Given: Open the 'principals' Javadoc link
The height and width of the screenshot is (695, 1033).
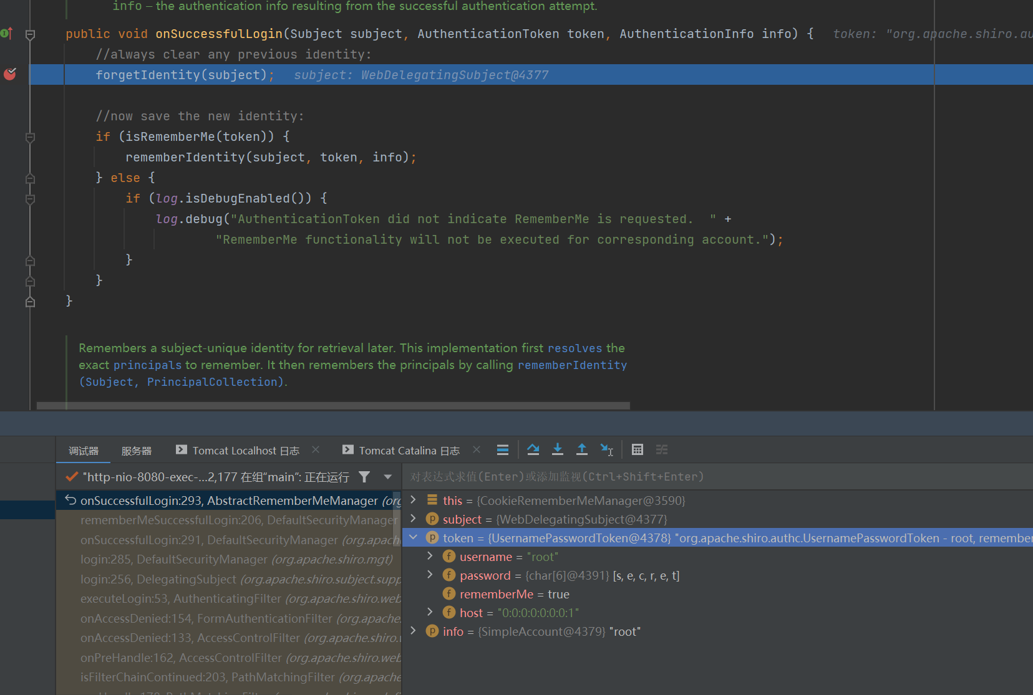Looking at the screenshot, I should point(147,365).
